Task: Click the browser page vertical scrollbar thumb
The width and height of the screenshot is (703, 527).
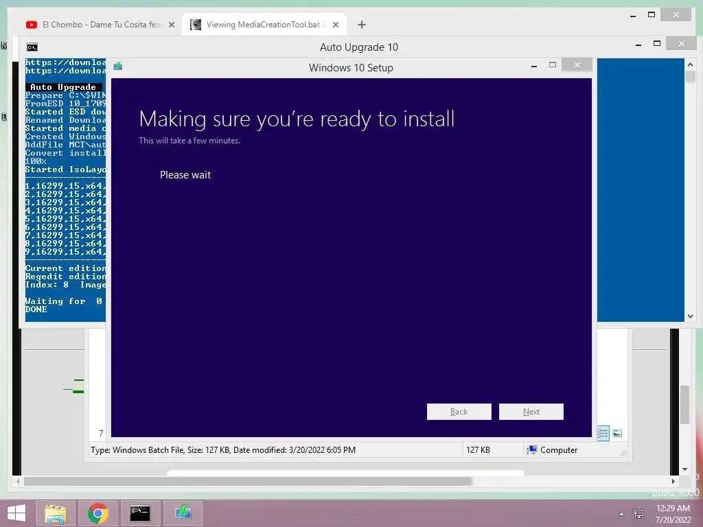Action: [684, 405]
